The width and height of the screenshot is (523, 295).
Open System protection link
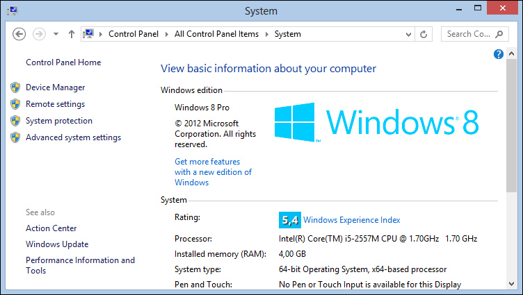[59, 121]
